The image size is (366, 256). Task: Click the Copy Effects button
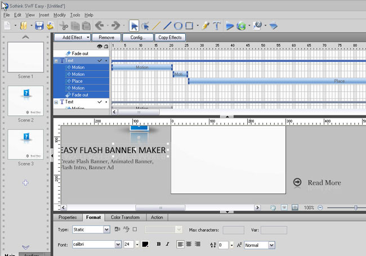point(170,37)
